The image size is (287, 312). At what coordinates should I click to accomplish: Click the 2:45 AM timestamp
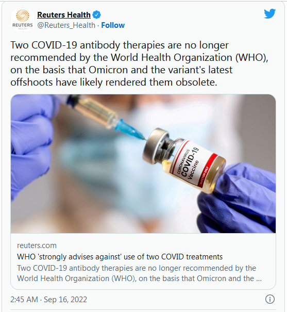24,300
